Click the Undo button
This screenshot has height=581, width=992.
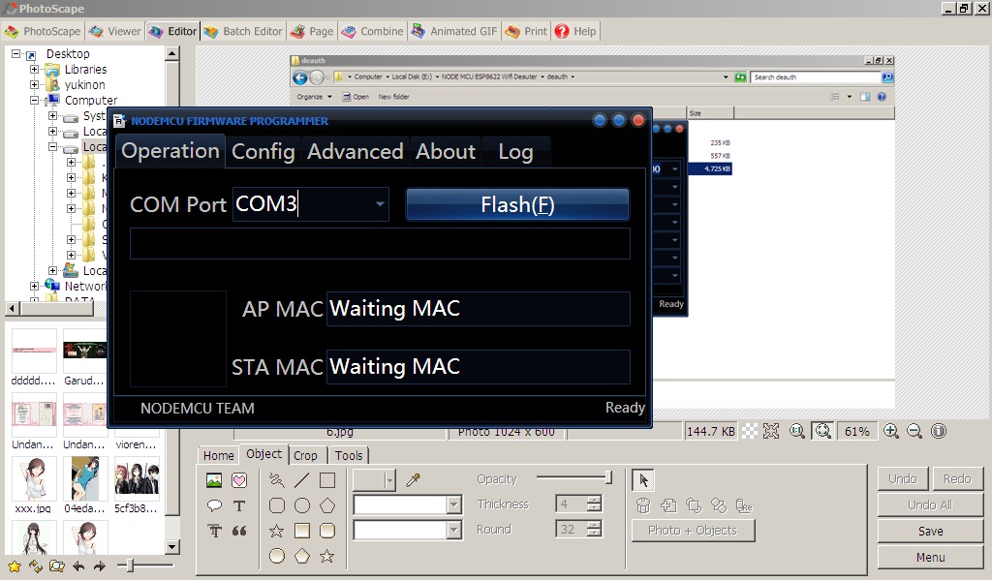tap(902, 478)
